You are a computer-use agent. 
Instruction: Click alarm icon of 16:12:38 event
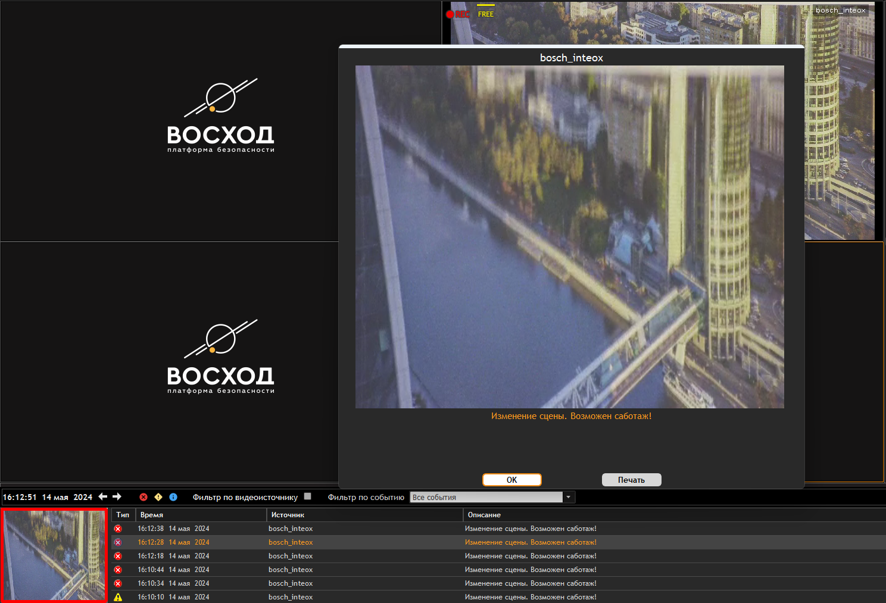tap(118, 529)
